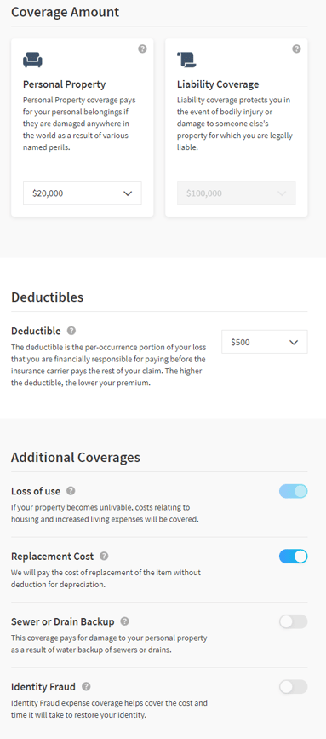Click the Additional Coverages section heading
This screenshot has width=326, height=739.
76,457
